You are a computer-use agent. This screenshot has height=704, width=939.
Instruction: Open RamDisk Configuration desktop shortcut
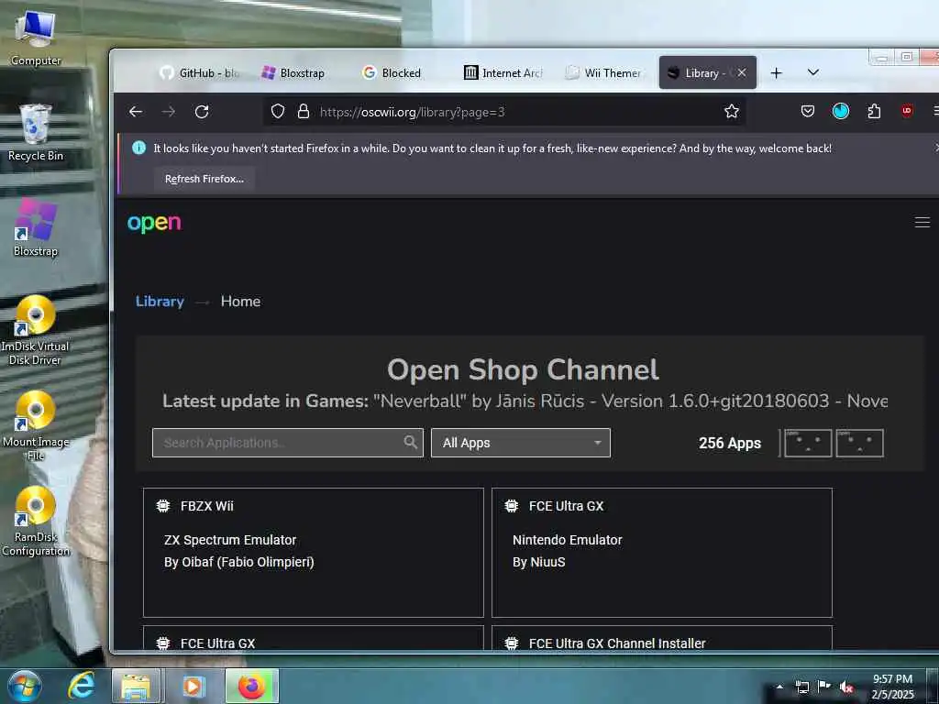coord(36,522)
